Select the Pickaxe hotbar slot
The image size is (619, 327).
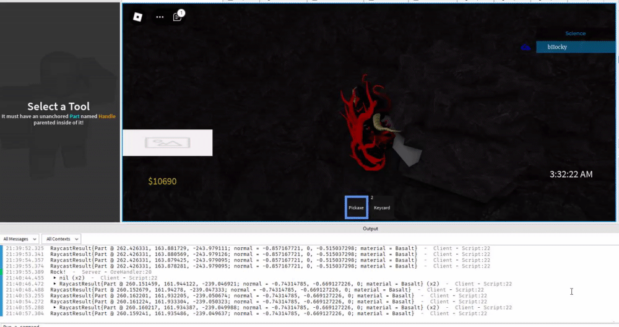click(x=356, y=207)
